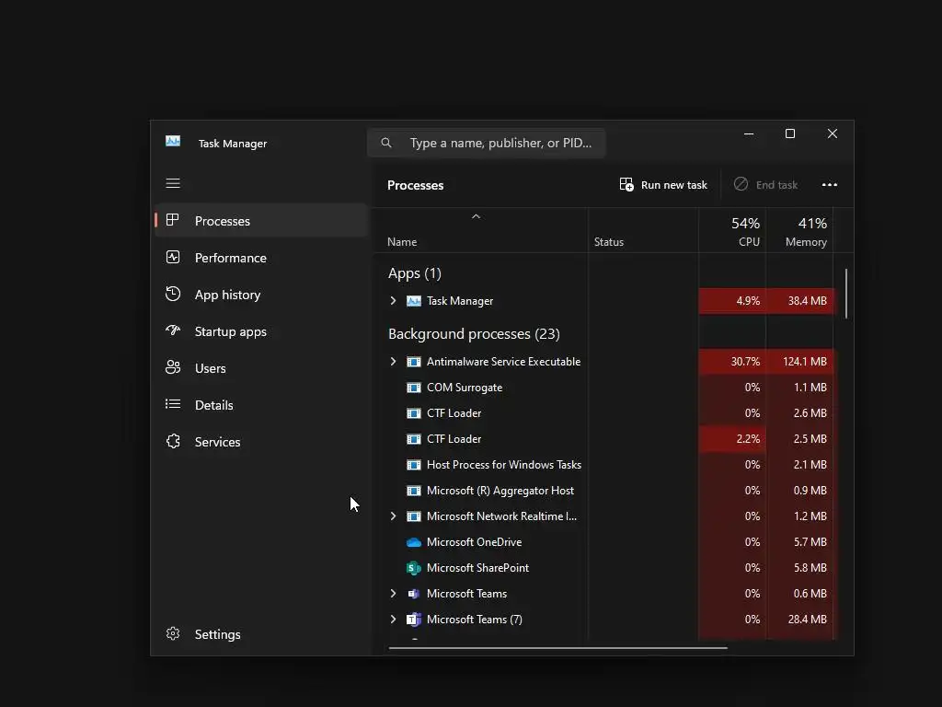Sort processes by Memory column

799,231
